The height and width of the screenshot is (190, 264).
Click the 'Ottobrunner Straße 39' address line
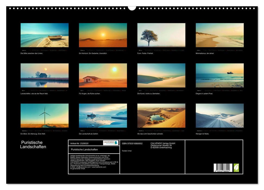tap(161, 145)
